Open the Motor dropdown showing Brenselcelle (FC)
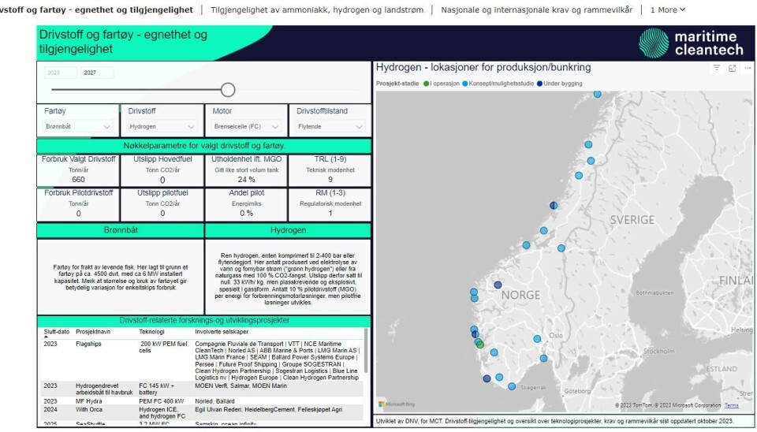Image resolution: width=757 pixels, height=432 pixels. (x=245, y=126)
